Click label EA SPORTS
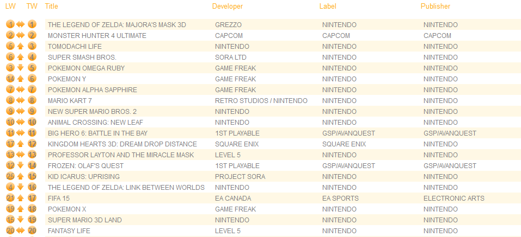The height and width of the screenshot is (237, 521). pos(340,198)
